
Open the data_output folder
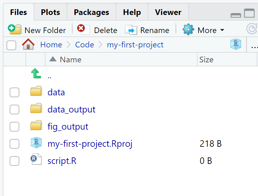[71, 110]
